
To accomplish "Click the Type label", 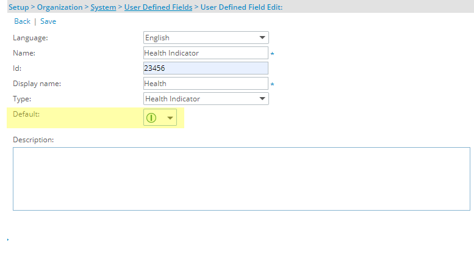I will [22, 99].
